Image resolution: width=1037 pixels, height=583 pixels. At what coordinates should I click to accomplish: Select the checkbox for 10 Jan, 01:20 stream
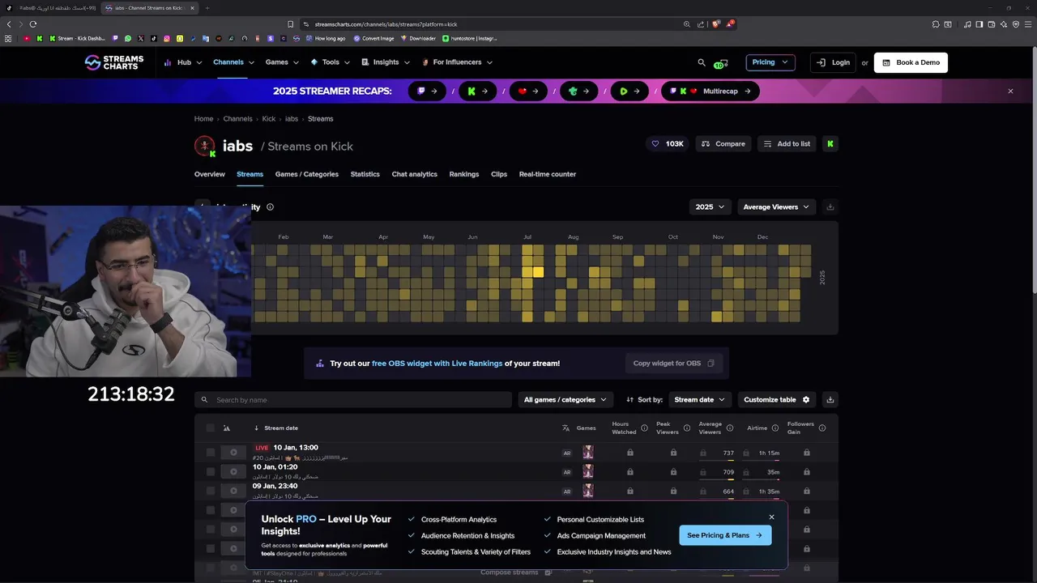pos(211,472)
